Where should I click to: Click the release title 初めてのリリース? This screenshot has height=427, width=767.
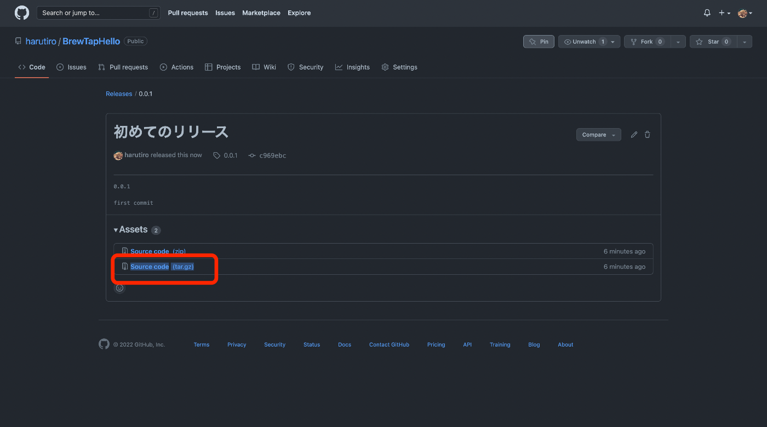pos(171,132)
